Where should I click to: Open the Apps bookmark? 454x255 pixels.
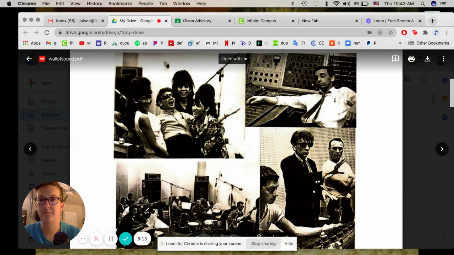(x=32, y=43)
